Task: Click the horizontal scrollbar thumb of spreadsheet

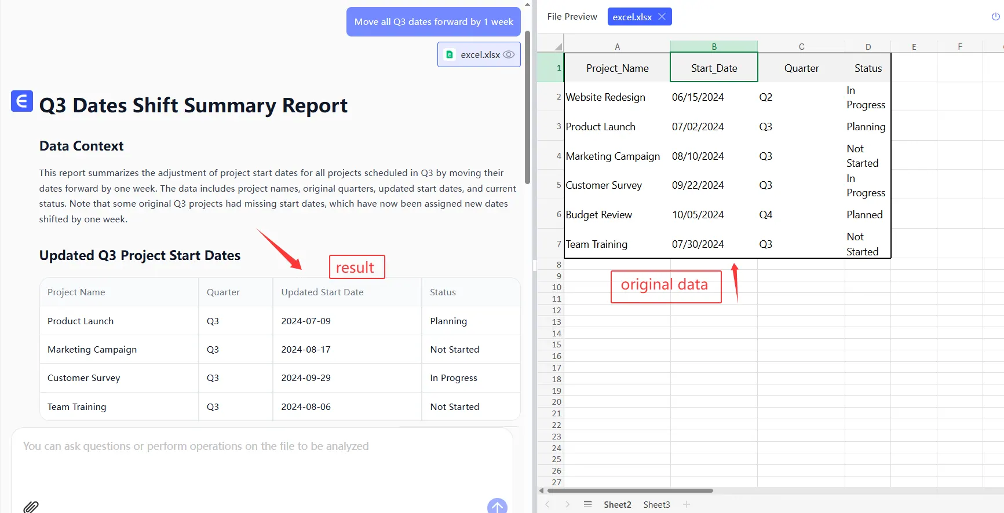Action: coord(630,490)
